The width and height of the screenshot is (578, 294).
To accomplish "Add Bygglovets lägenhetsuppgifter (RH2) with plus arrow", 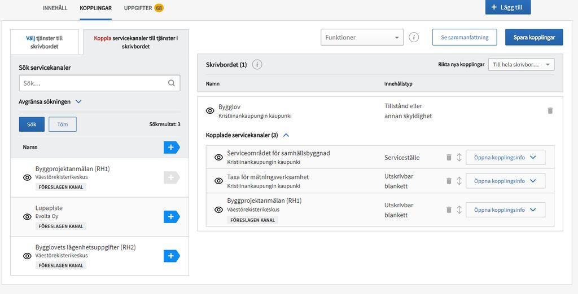I will point(172,256).
